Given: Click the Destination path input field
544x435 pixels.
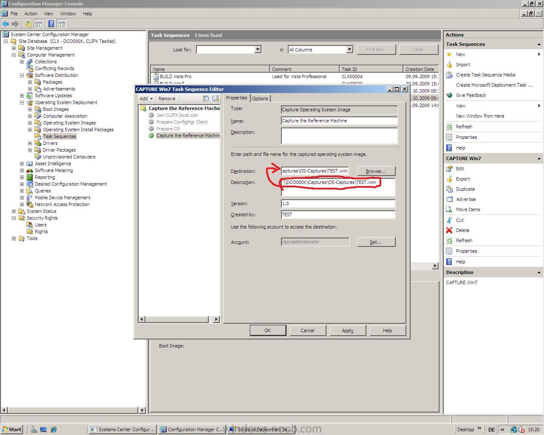Looking at the screenshot, I should point(315,171).
